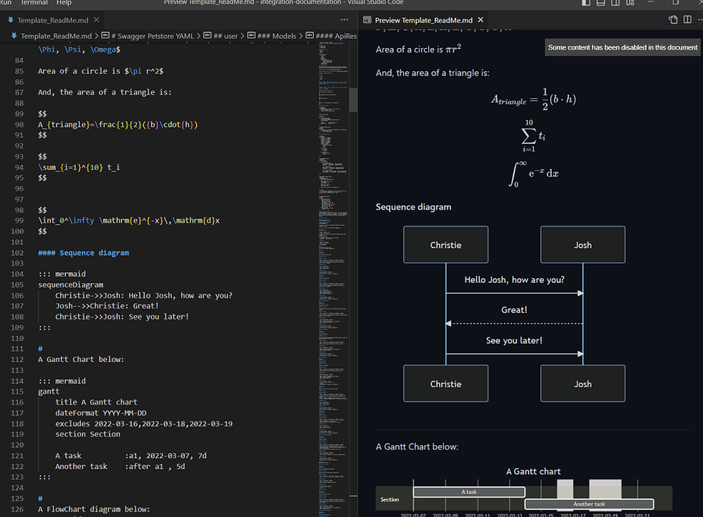Open the '#### ApiRes' breadcrumb segment
703x517 pixels.
point(336,36)
